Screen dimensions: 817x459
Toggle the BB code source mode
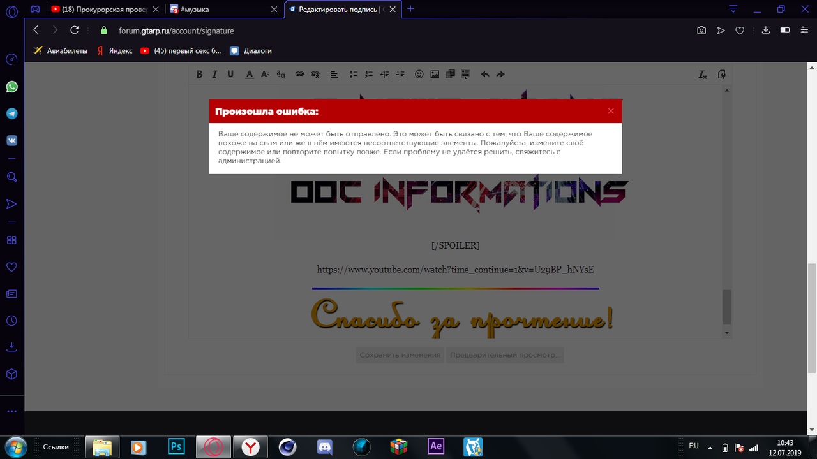(x=722, y=75)
